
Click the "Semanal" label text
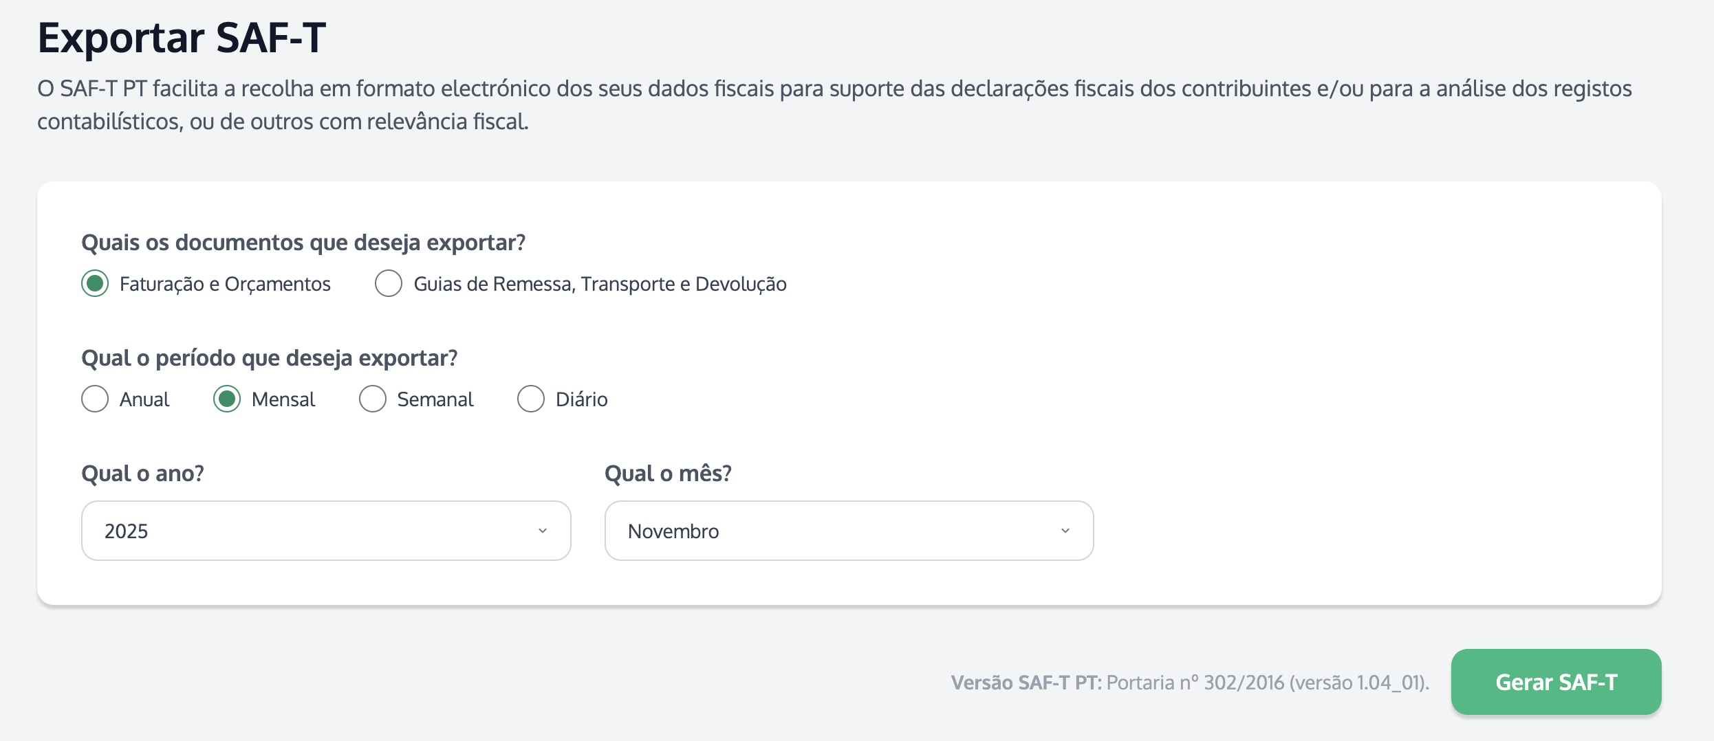click(x=435, y=399)
